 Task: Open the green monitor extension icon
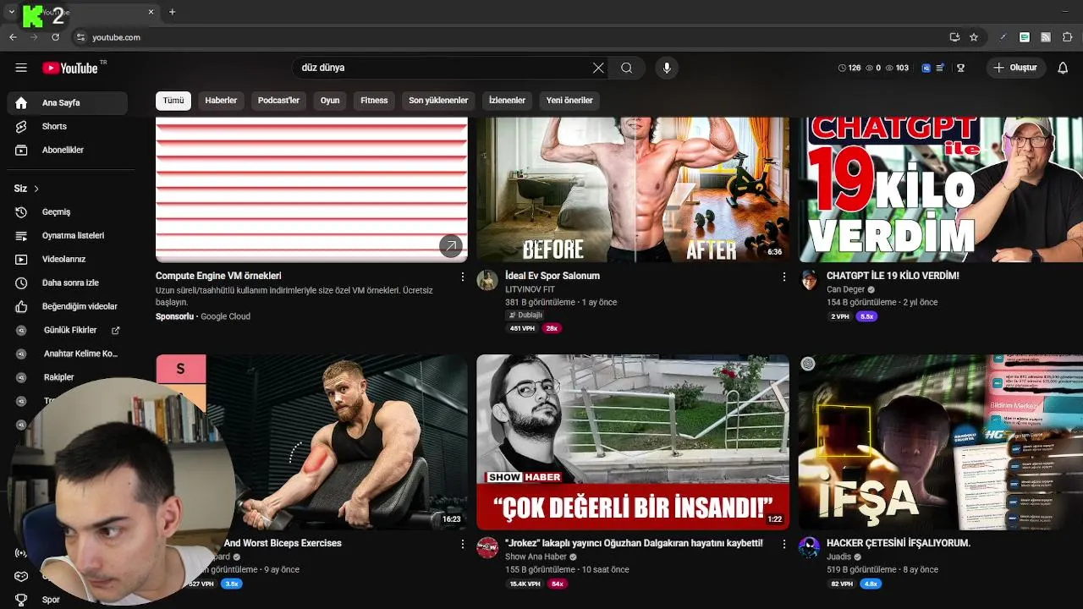pos(1025,37)
